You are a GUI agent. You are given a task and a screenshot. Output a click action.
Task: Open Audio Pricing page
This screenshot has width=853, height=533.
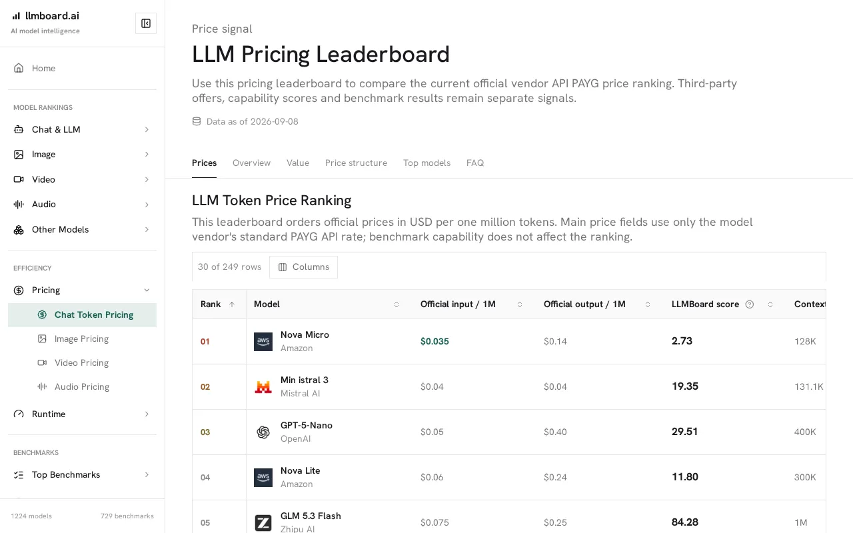82,386
